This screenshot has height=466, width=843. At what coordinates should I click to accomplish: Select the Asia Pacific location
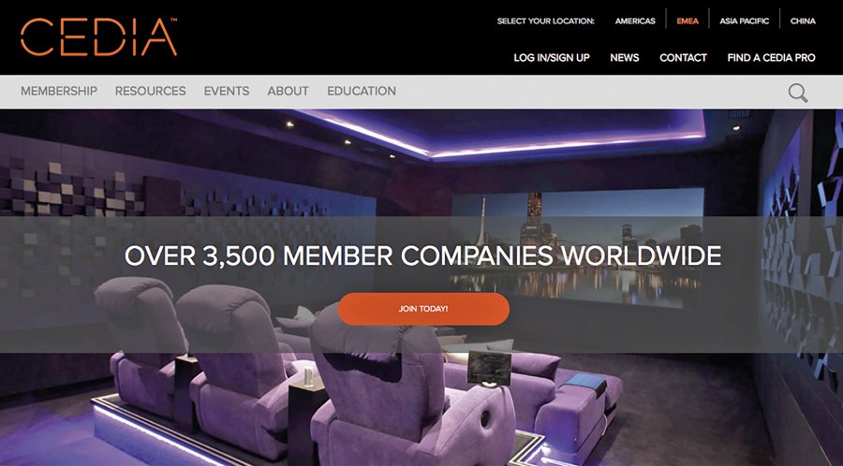745,21
